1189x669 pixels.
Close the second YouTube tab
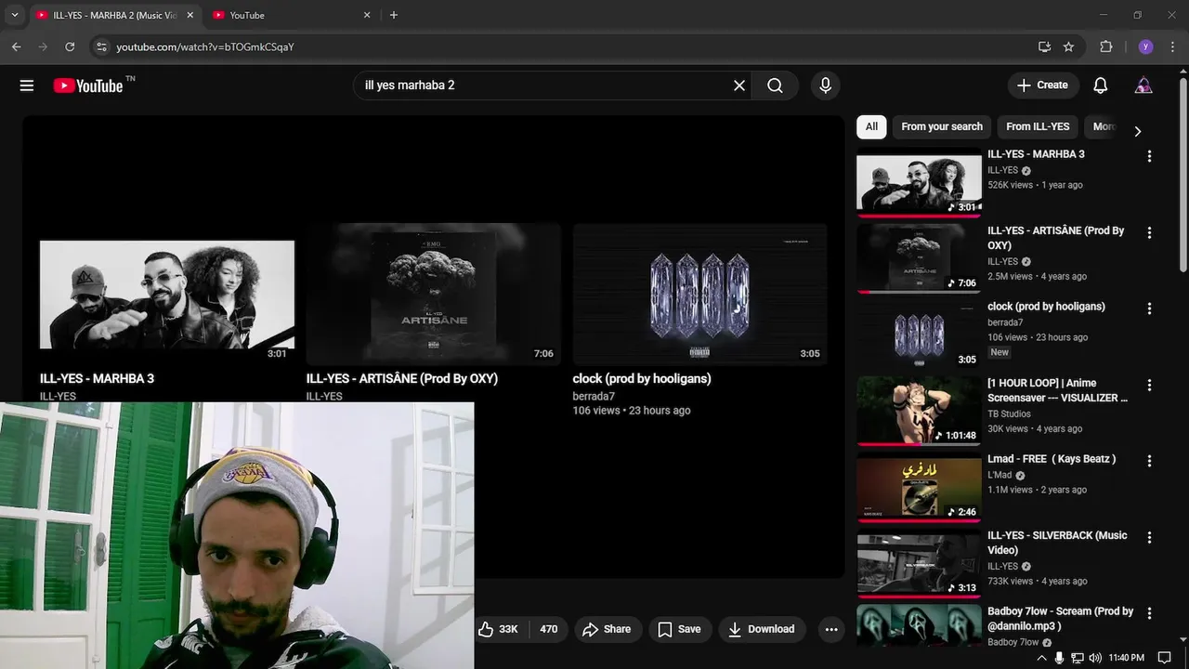[367, 15]
